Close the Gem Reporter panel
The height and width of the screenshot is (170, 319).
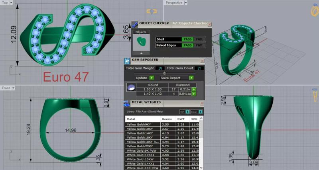point(202,61)
